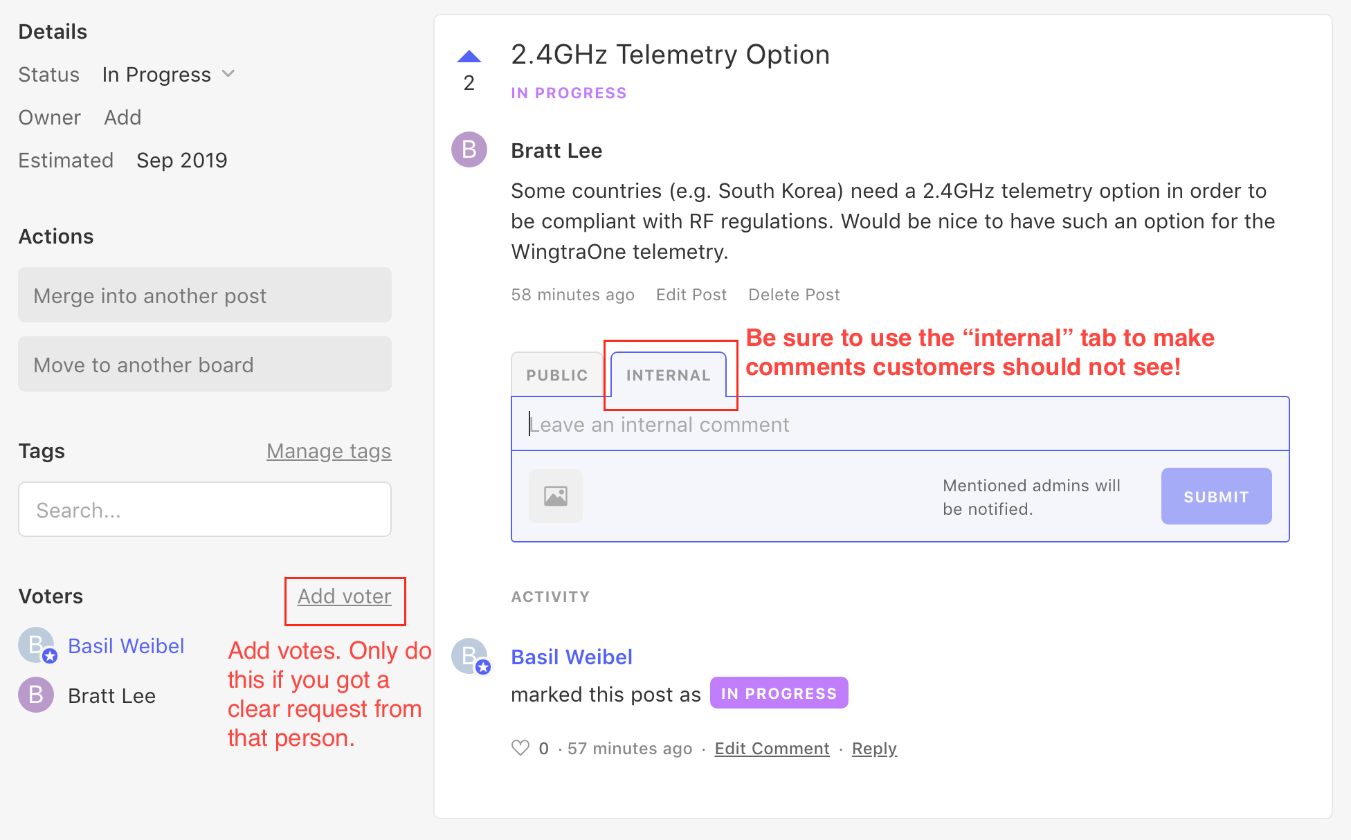Add an owner to the post

coord(123,118)
